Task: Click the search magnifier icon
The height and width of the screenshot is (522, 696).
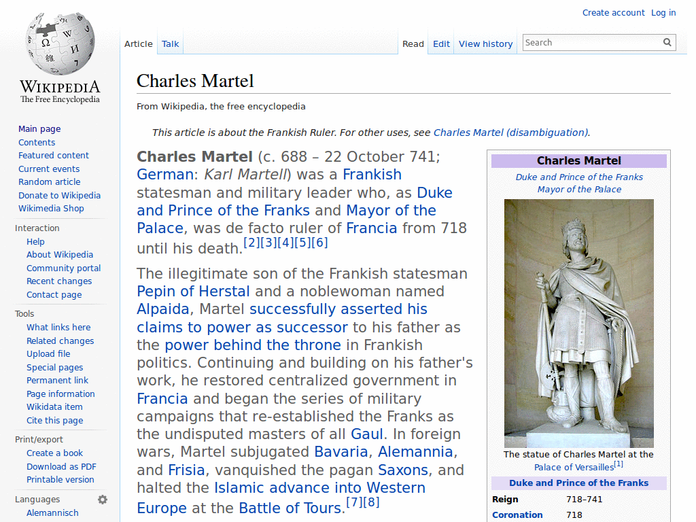Action: point(667,42)
